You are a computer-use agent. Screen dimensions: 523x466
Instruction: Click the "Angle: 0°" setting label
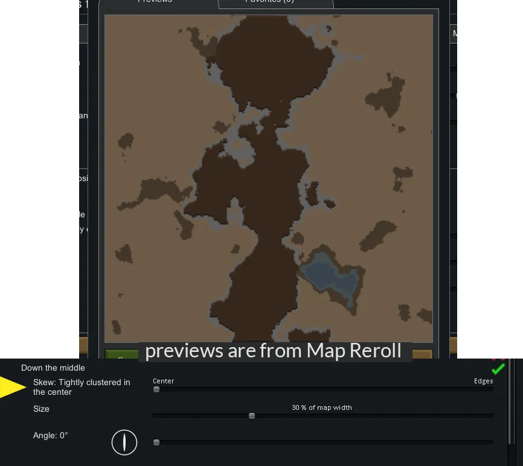pyautogui.click(x=50, y=435)
